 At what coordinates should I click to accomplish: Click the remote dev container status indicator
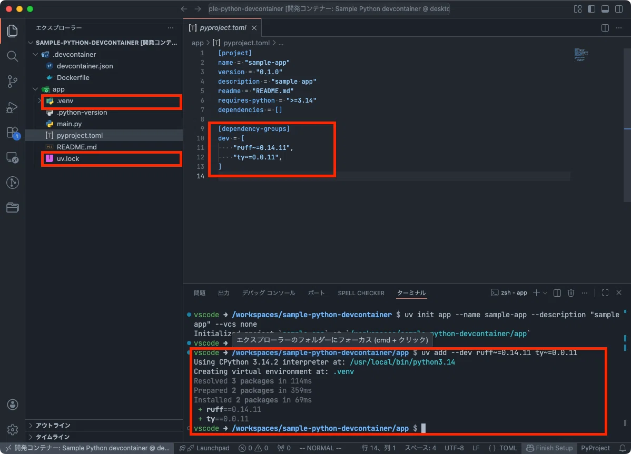(x=87, y=448)
